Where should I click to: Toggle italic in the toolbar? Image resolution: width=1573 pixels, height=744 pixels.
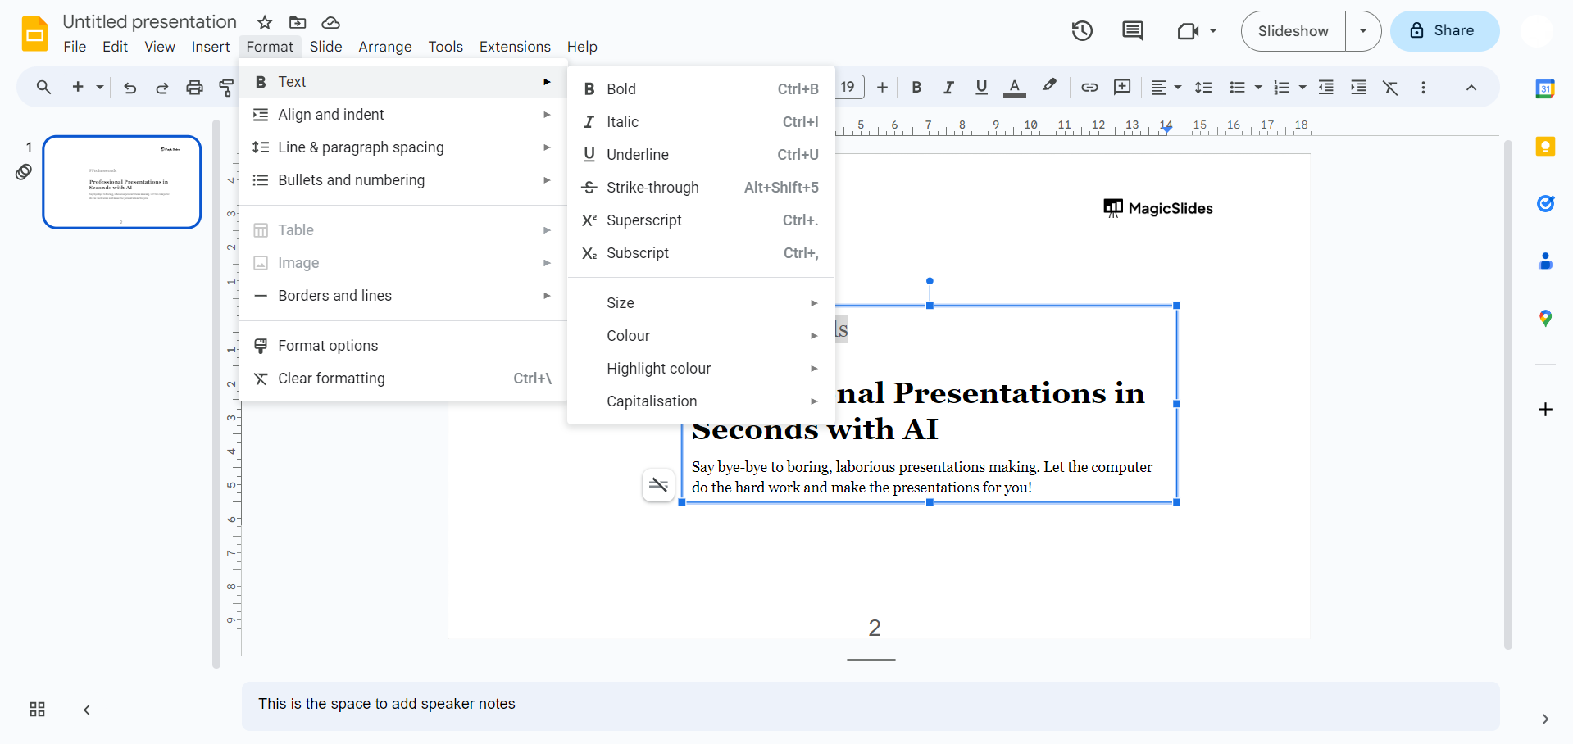pyautogui.click(x=948, y=87)
